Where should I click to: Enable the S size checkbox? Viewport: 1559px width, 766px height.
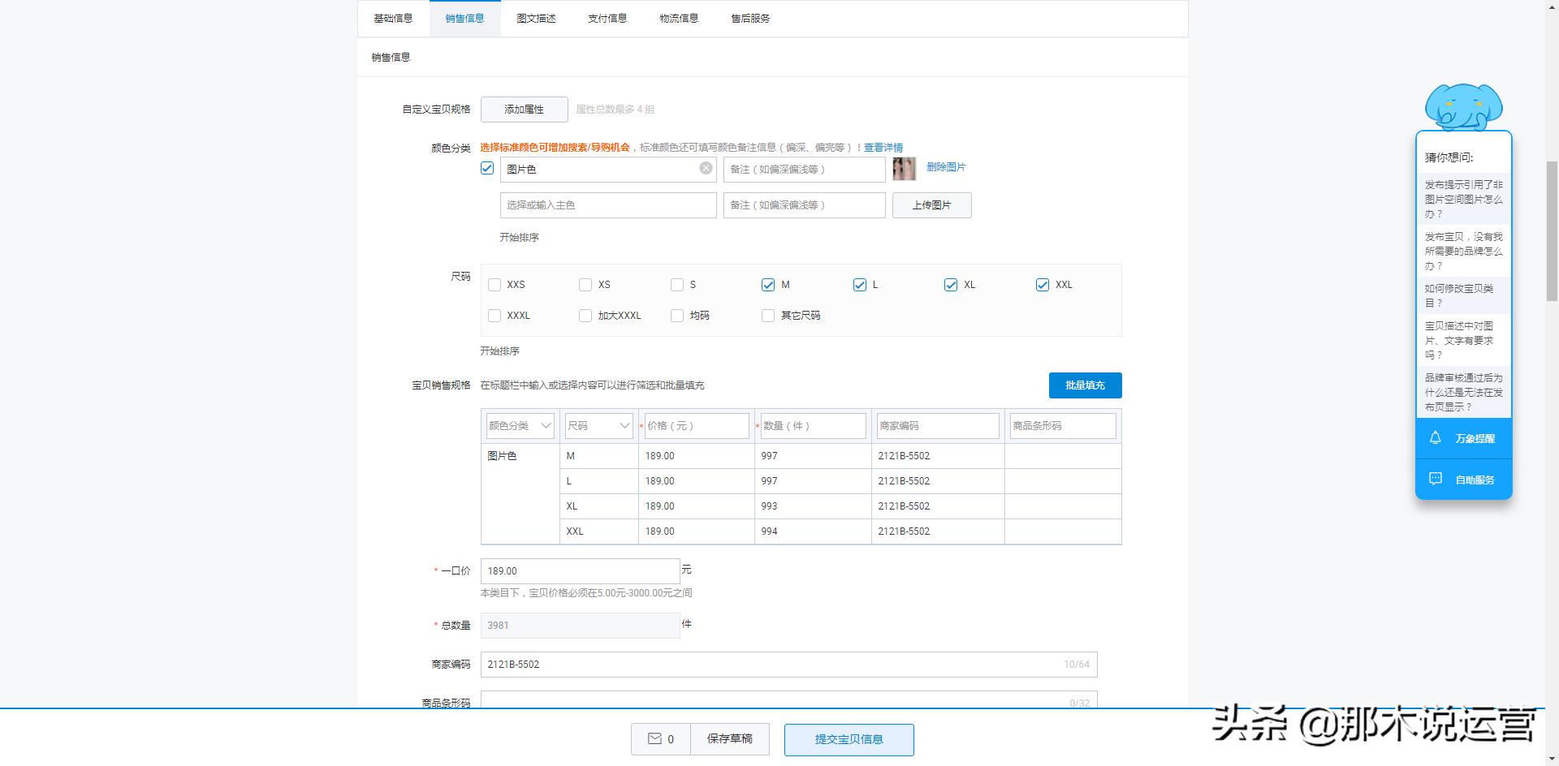(x=676, y=285)
